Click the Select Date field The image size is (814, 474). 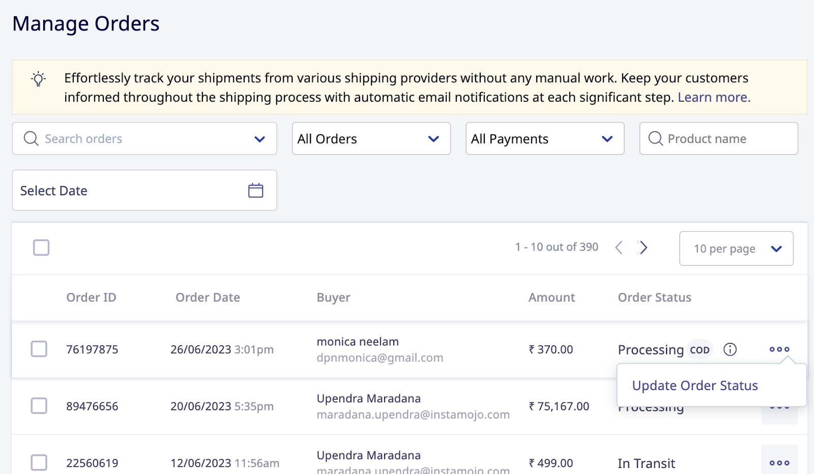[x=102, y=190]
